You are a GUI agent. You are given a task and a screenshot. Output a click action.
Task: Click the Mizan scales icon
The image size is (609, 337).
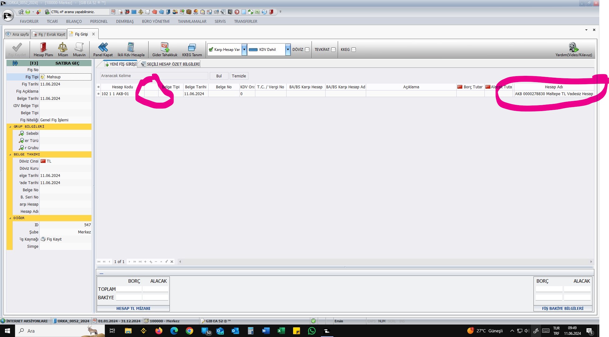[63, 47]
